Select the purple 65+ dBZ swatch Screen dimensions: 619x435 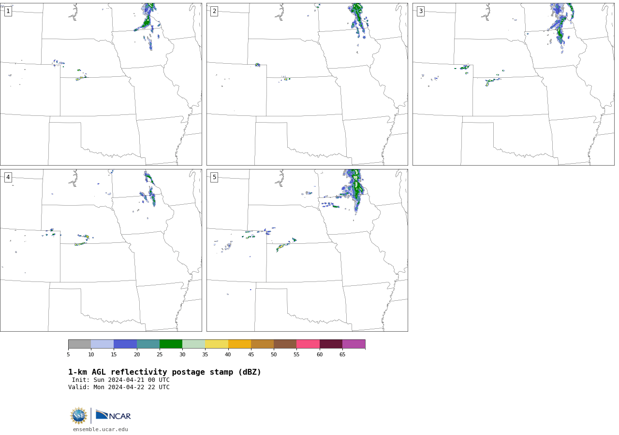[354, 344]
